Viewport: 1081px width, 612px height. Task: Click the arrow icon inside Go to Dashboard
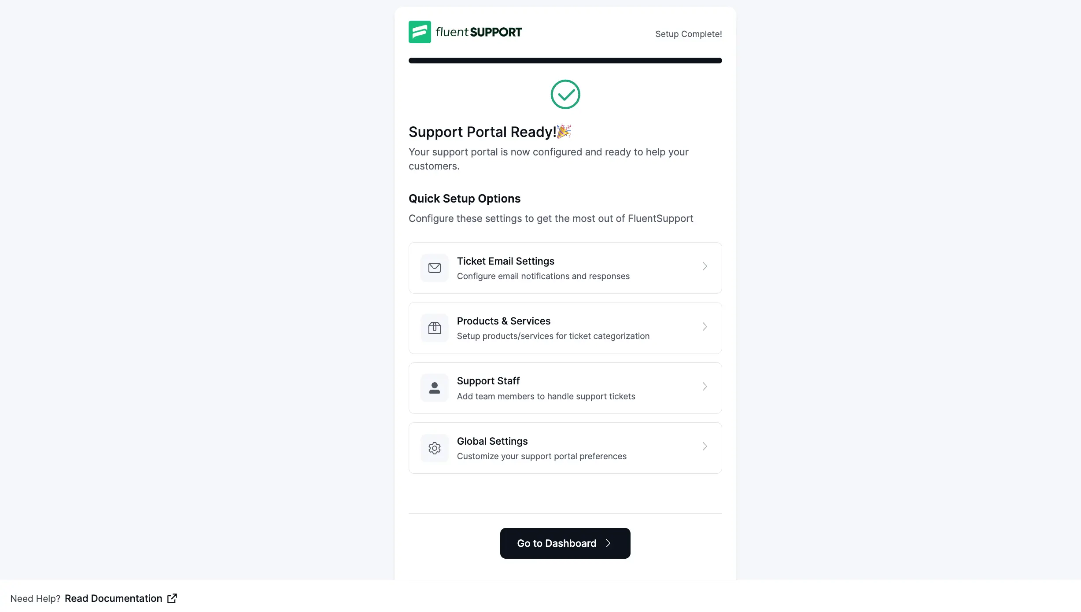point(609,543)
